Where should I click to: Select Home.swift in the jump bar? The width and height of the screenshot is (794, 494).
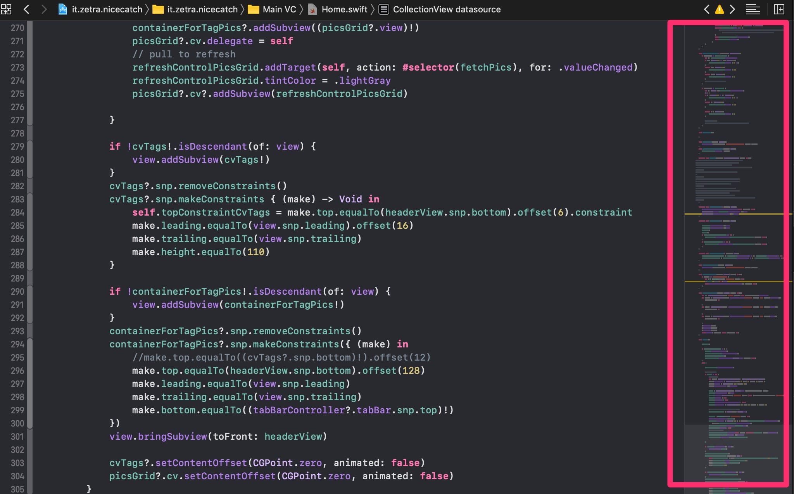point(344,9)
